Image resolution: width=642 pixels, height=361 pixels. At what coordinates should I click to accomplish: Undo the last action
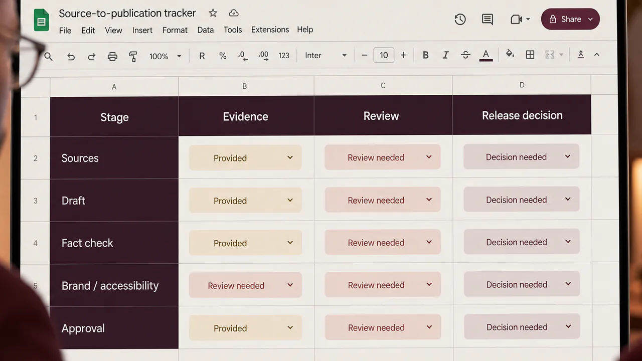71,57
